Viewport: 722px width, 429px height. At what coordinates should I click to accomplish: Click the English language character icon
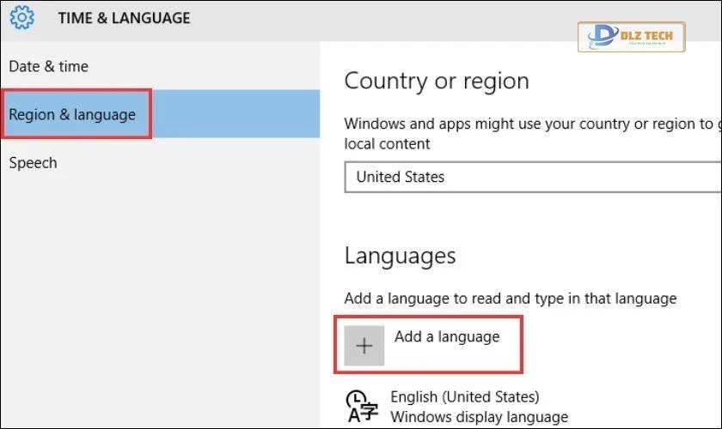(360, 406)
